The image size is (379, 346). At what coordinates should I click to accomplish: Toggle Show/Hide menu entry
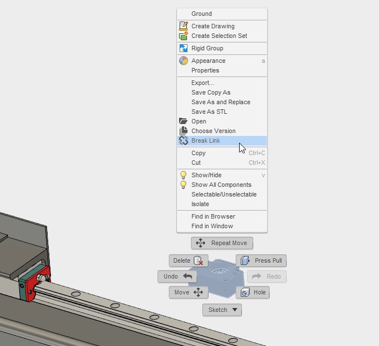coord(222,175)
